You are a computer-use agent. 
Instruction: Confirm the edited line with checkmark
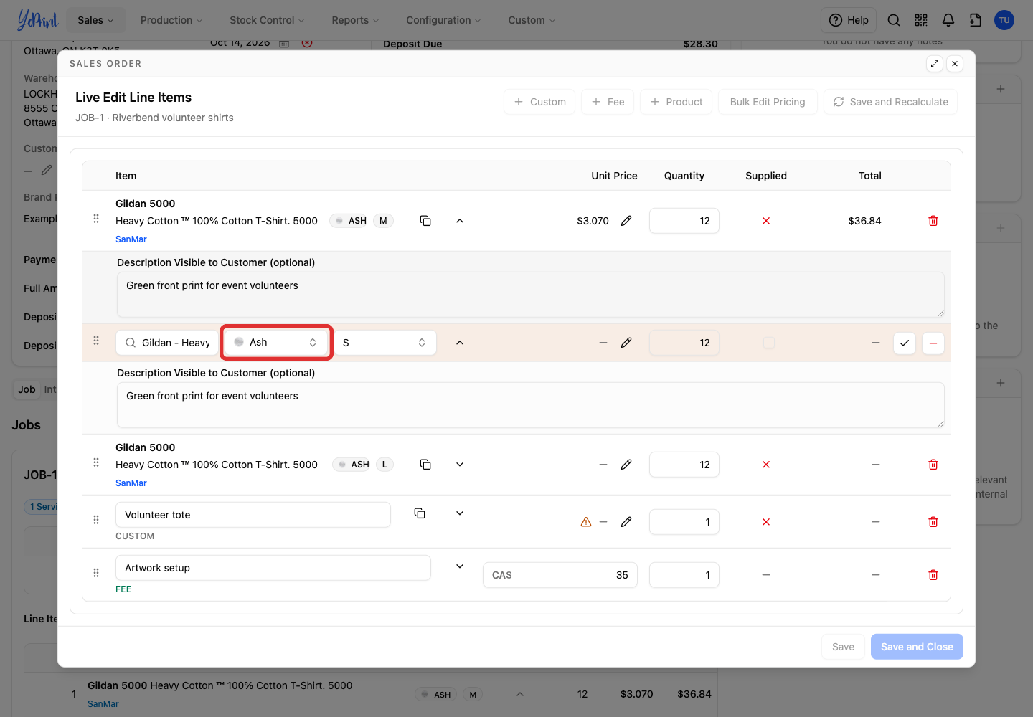pos(905,343)
